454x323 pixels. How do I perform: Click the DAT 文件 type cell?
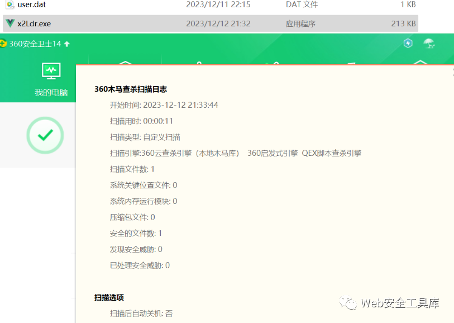(302, 4)
